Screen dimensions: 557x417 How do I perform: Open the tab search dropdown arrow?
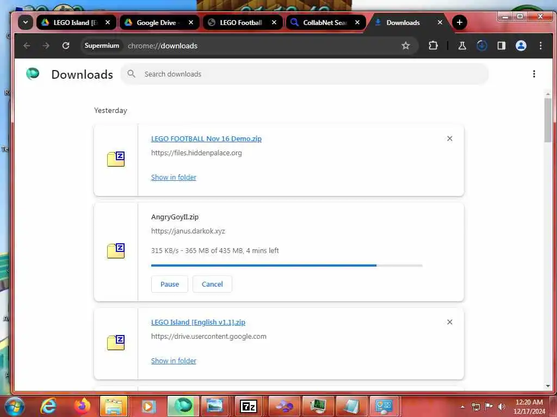click(x=25, y=22)
